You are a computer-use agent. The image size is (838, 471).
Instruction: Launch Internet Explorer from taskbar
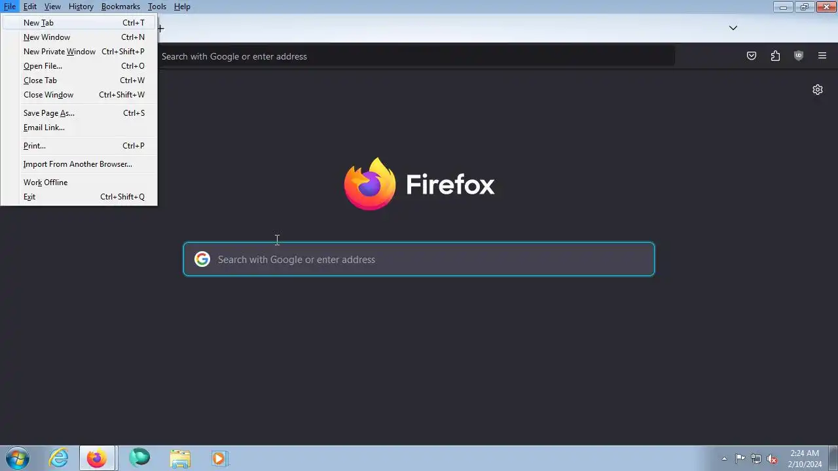59,458
